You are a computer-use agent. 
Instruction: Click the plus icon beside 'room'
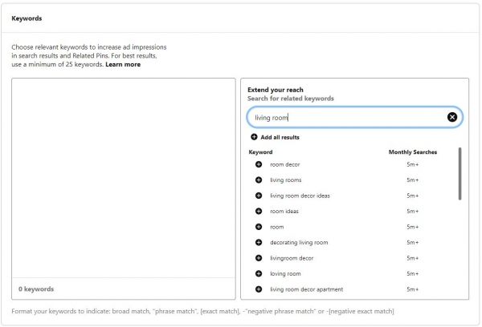click(259, 227)
